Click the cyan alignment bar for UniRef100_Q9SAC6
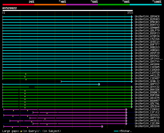Viewport: 164px width, 133px height. [67, 17]
